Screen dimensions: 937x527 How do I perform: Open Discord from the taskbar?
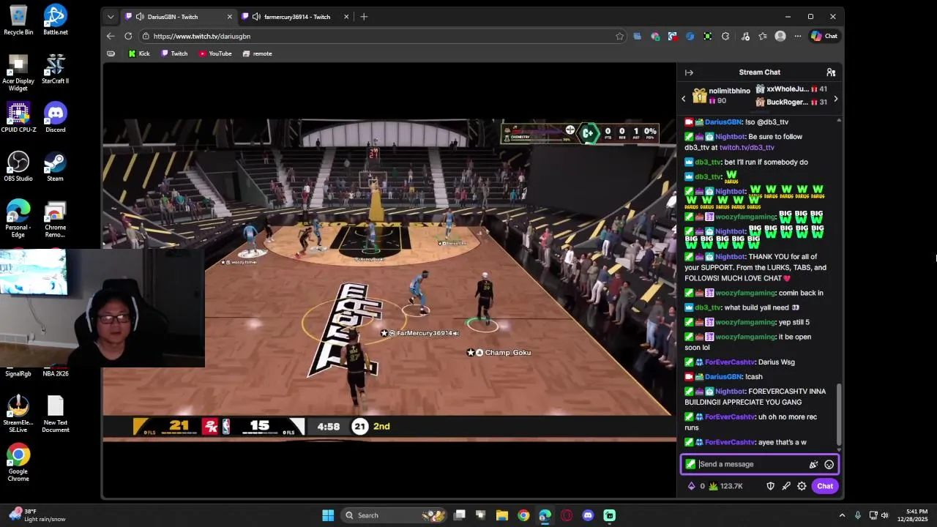(x=588, y=515)
